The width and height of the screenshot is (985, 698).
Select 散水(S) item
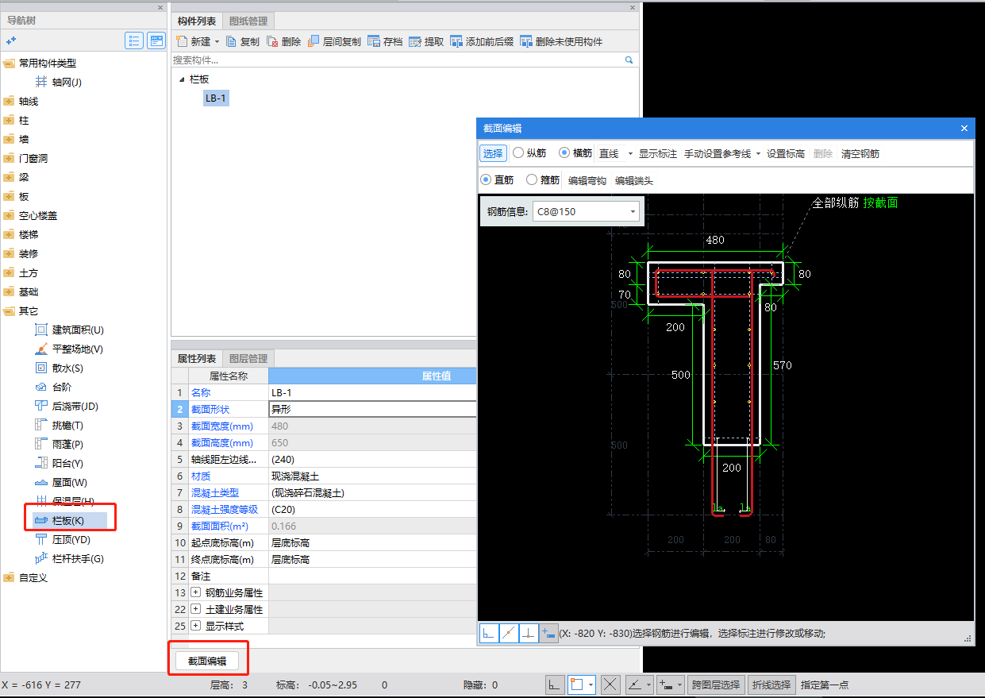click(60, 368)
